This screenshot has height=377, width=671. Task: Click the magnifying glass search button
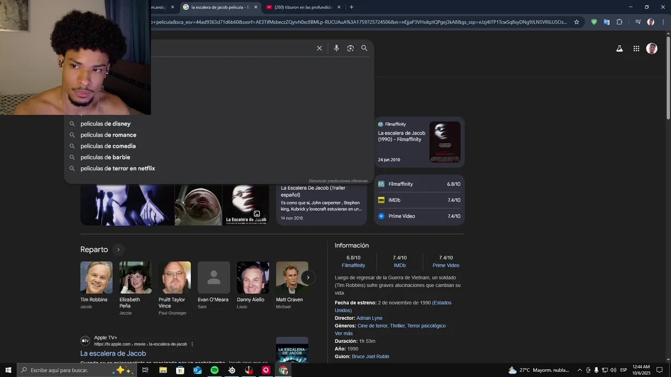point(364,48)
